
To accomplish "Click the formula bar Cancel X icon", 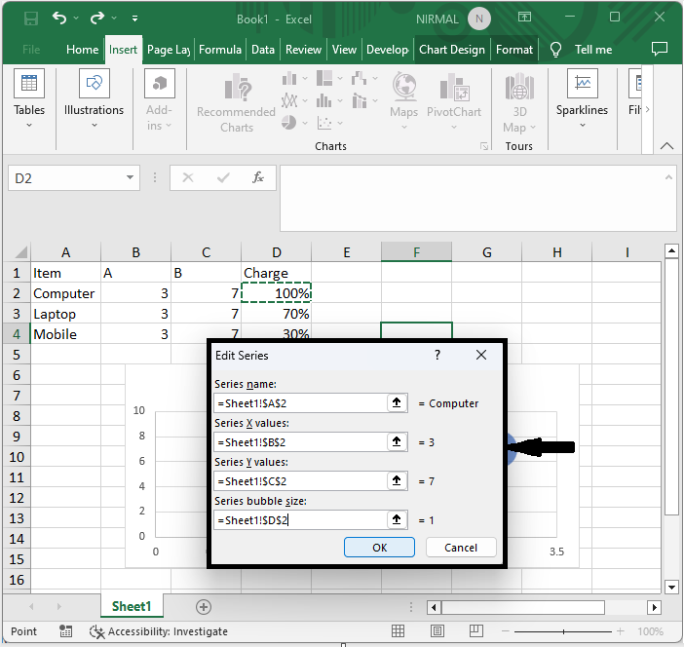I will (188, 177).
